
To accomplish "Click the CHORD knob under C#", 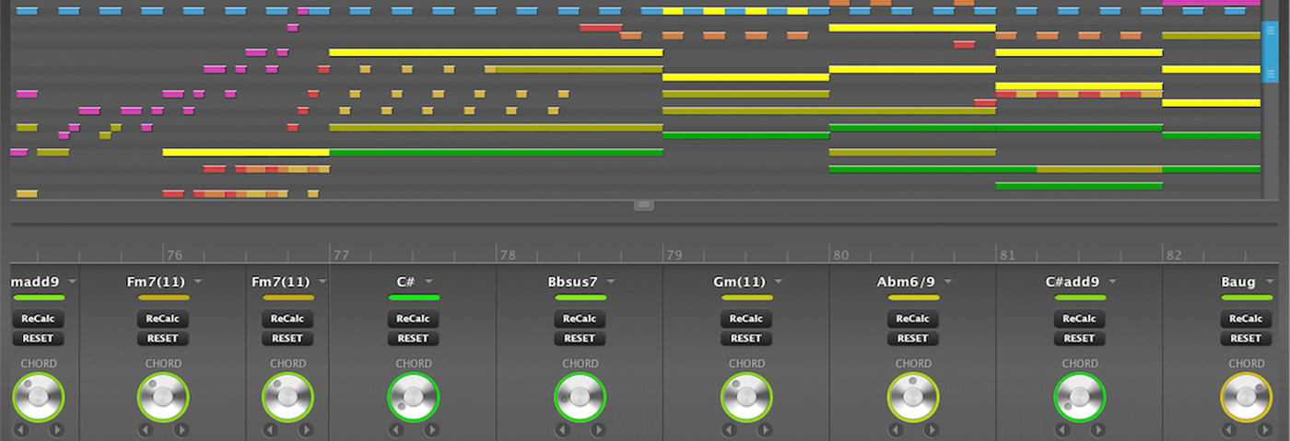I will (414, 398).
